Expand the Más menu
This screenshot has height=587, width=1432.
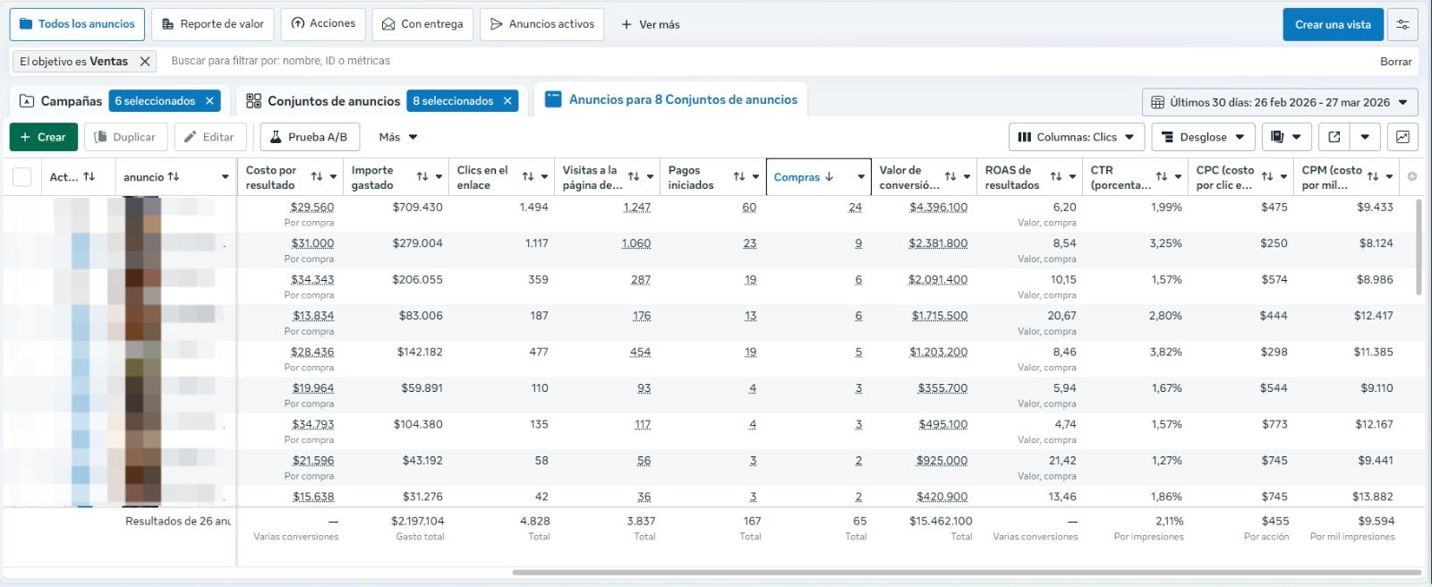(398, 137)
